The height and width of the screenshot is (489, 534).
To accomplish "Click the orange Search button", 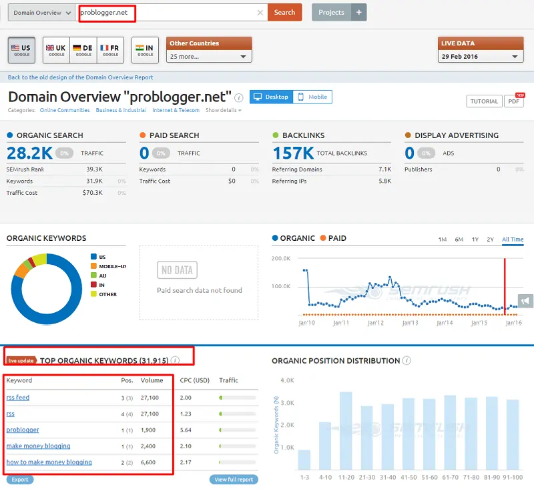I will pos(285,12).
